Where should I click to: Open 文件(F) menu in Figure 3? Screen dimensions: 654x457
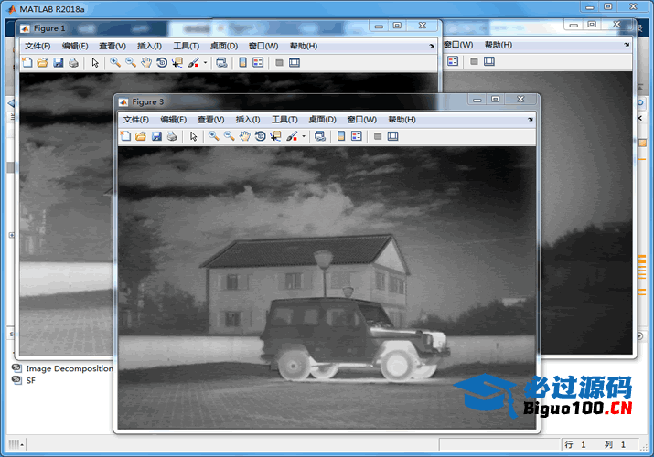(136, 120)
